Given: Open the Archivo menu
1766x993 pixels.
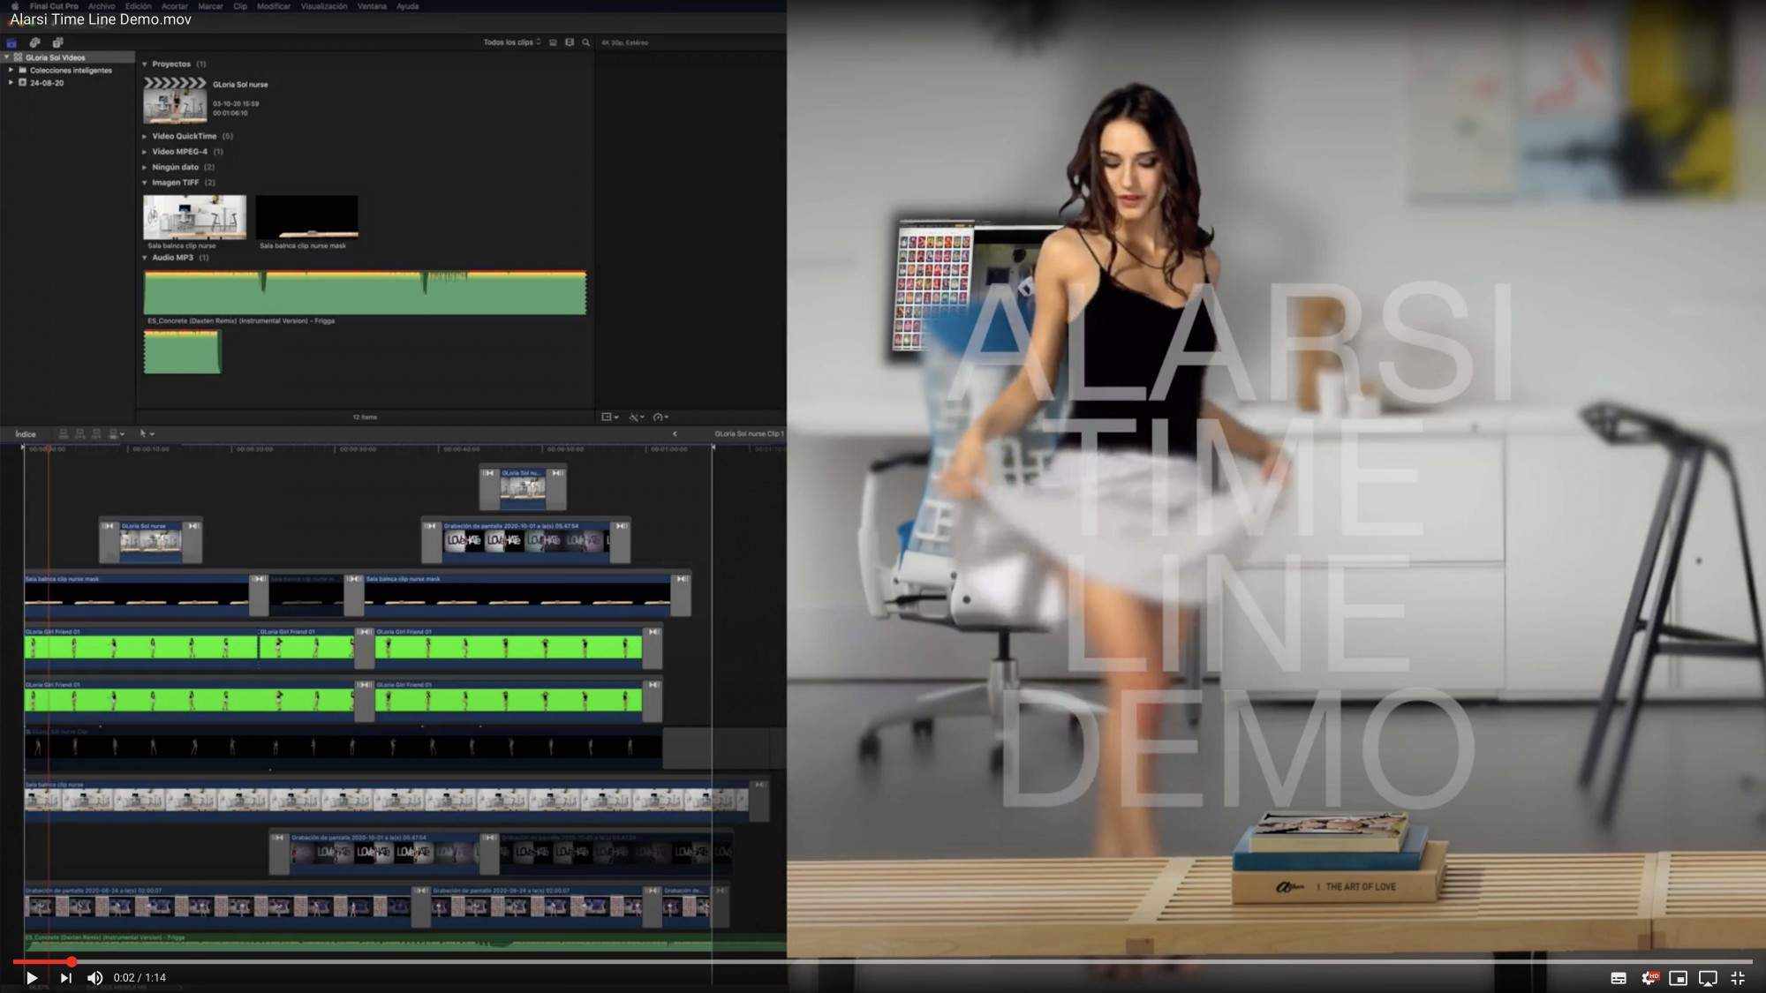Looking at the screenshot, I should click(102, 6).
